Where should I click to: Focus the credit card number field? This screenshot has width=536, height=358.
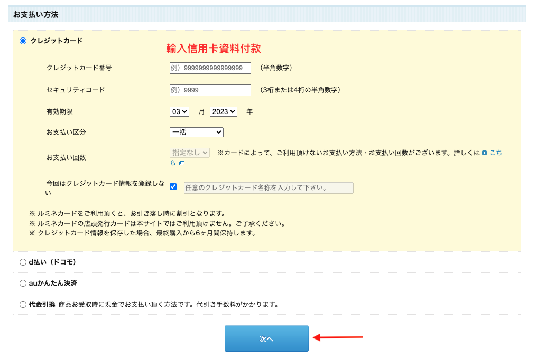210,68
